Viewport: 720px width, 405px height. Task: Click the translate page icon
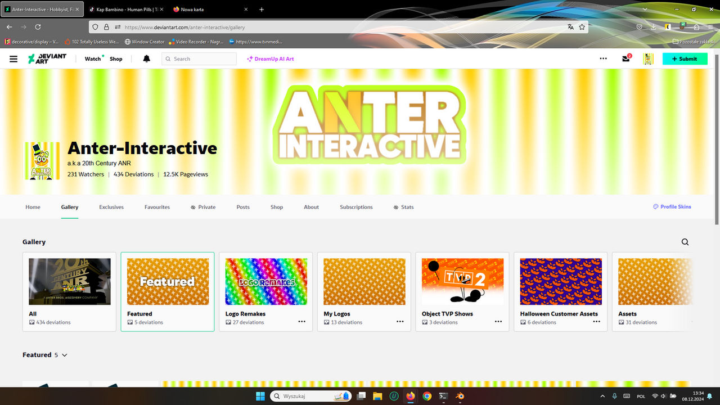(x=570, y=26)
